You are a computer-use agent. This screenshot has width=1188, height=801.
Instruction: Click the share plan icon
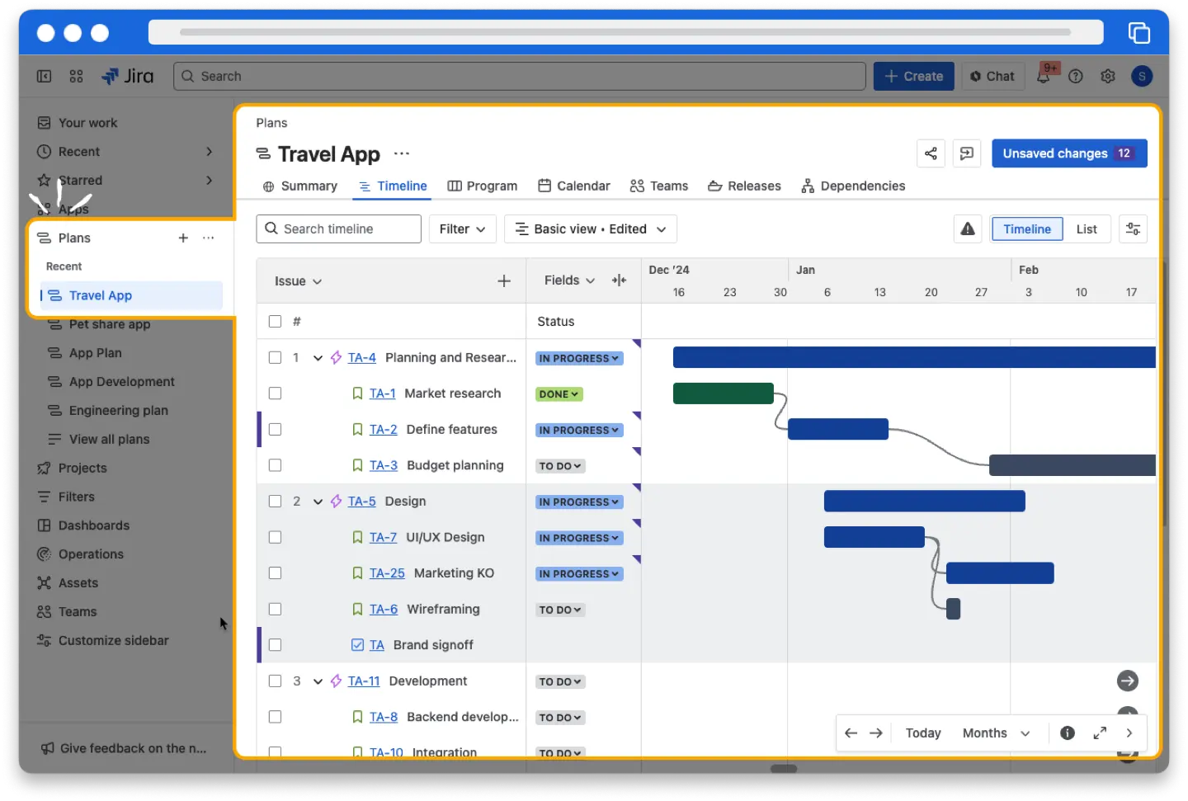931,153
